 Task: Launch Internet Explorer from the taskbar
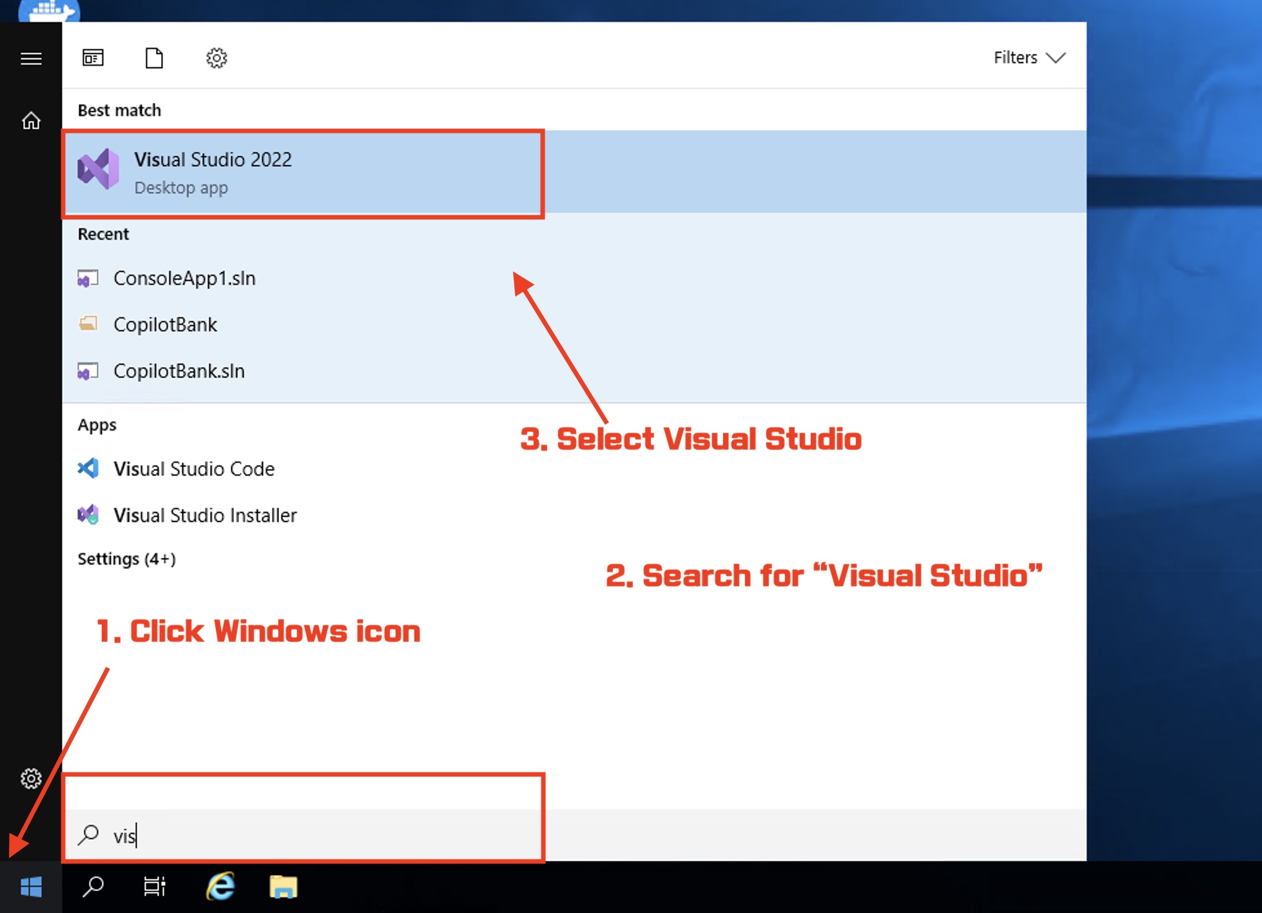point(220,887)
